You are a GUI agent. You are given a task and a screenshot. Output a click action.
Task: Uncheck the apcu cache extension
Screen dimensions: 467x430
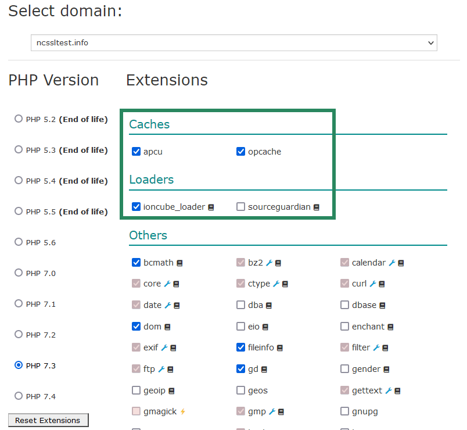tap(136, 152)
